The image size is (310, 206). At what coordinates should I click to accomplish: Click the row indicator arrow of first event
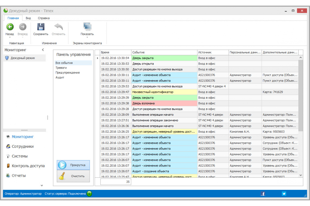tap(97, 58)
